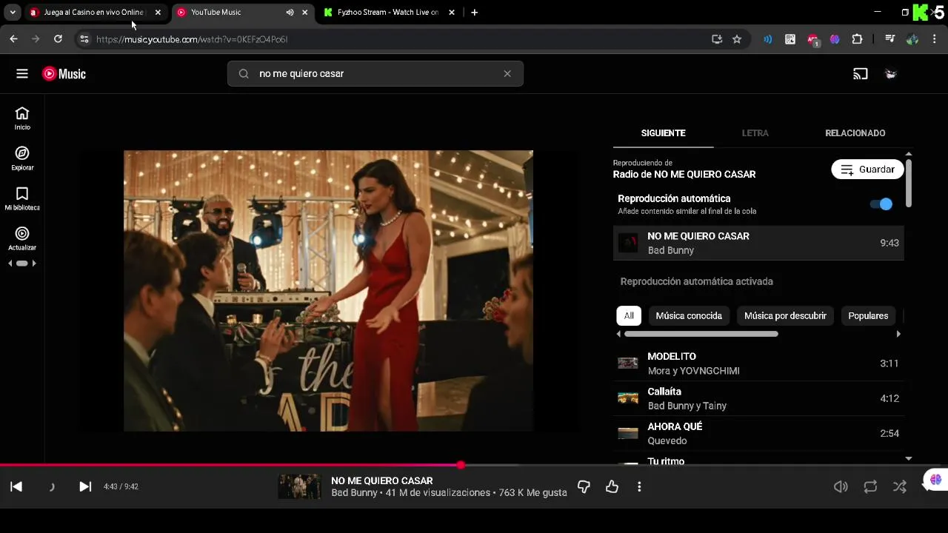Reload the browser page

[58, 39]
